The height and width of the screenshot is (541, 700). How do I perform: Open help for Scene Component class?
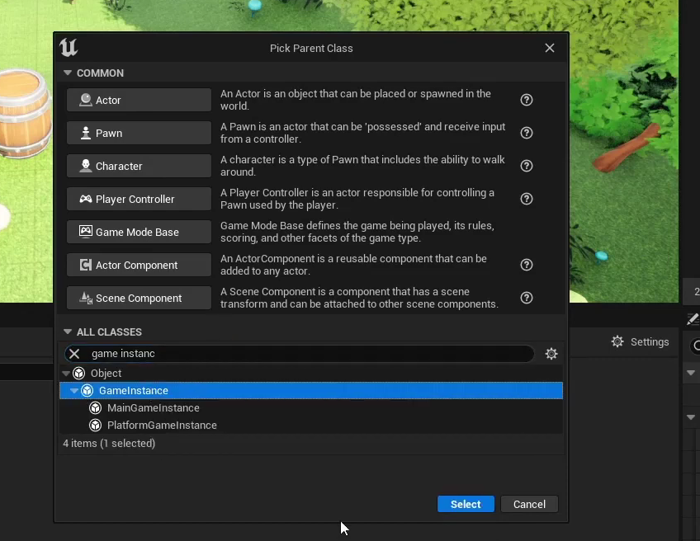527,298
